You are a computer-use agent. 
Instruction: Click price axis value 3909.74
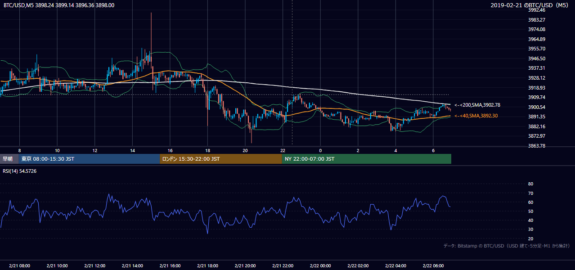tap(537, 97)
